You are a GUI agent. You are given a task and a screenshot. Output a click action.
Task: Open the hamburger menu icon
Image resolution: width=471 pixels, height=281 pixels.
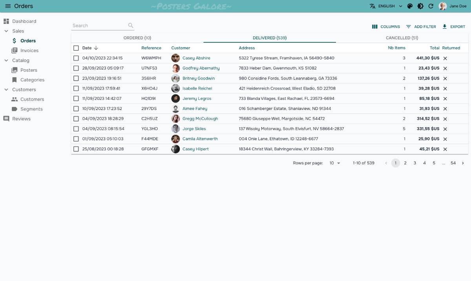[x=8, y=6]
